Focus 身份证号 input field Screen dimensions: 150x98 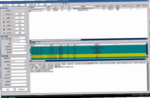pyautogui.click(x=19, y=78)
